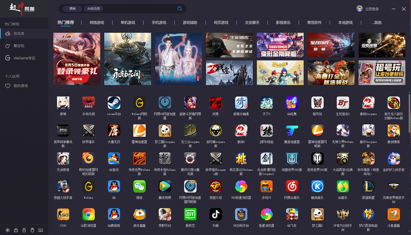Open 腾讯视频 icon
The image size is (411, 235).
click(x=165, y=186)
